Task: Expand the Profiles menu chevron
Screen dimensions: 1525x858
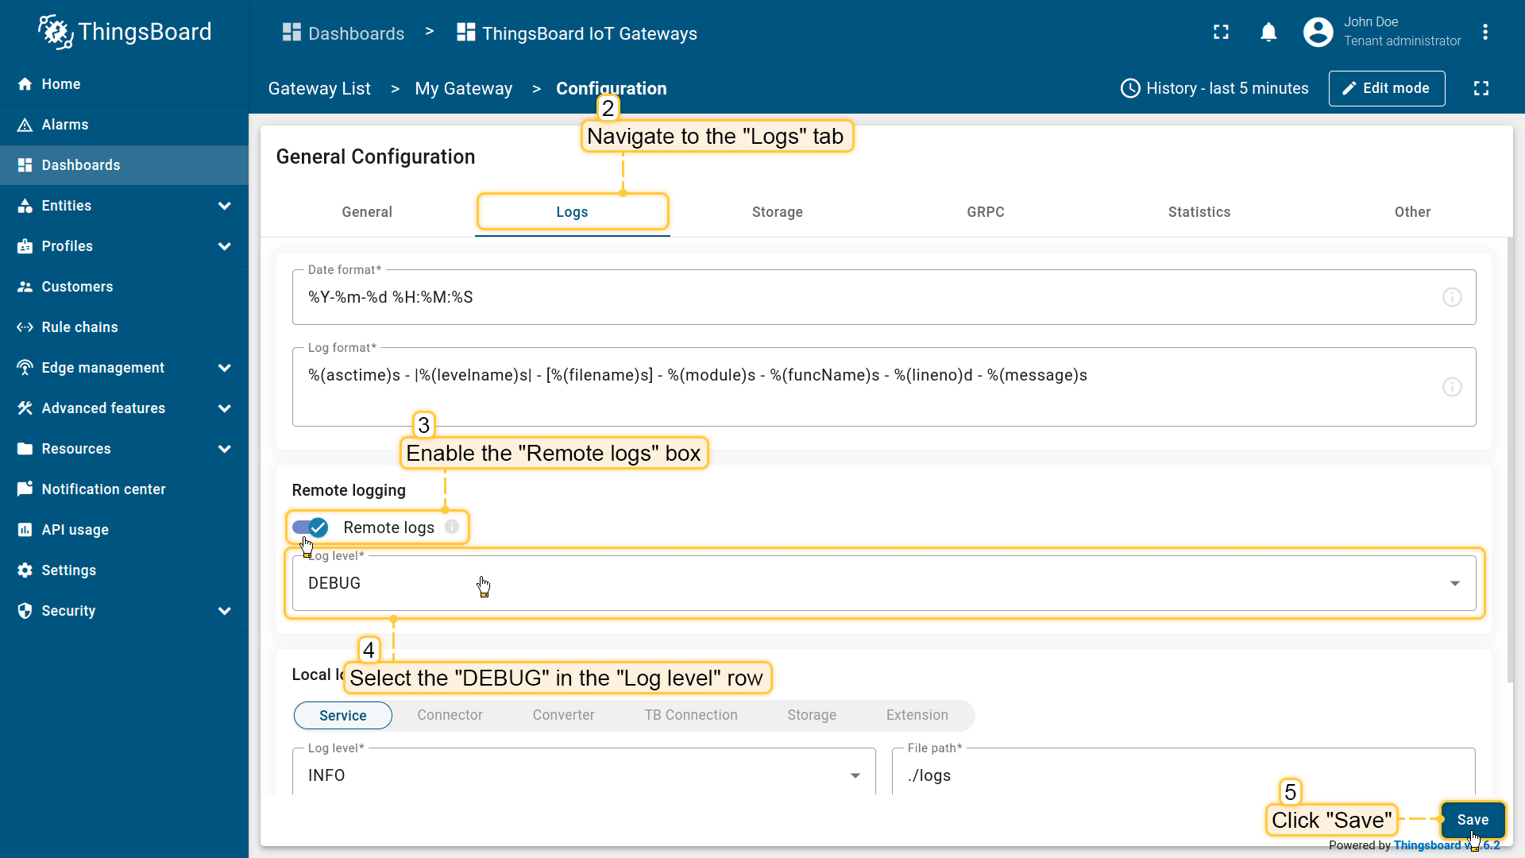Action: 225,246
